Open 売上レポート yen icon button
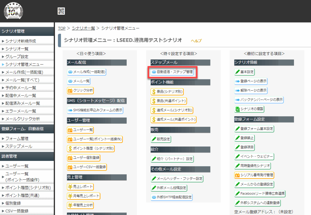The image size is (311, 215). pos(80,187)
